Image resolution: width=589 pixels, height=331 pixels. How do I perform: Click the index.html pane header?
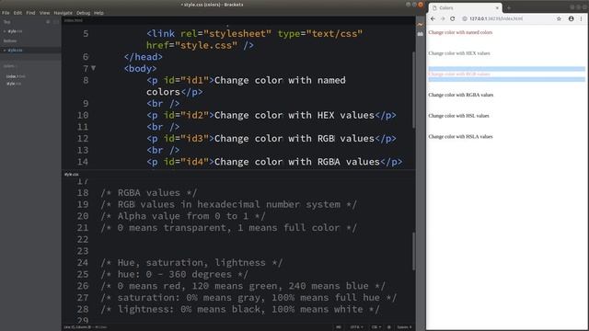(x=74, y=20)
